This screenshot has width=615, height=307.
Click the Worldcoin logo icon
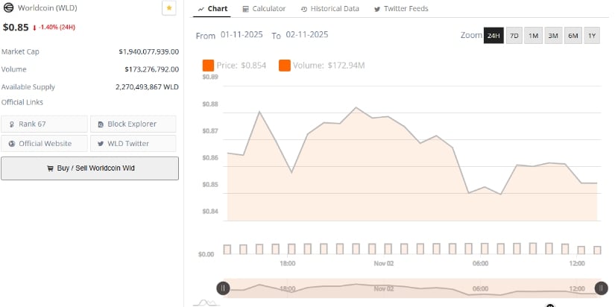click(x=9, y=8)
